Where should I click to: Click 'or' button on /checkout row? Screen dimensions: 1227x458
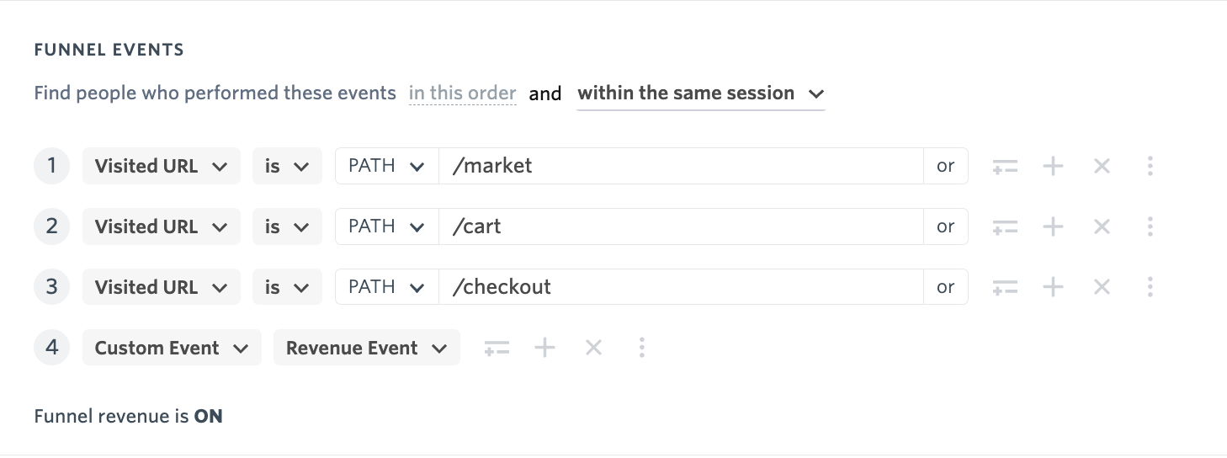coord(946,287)
